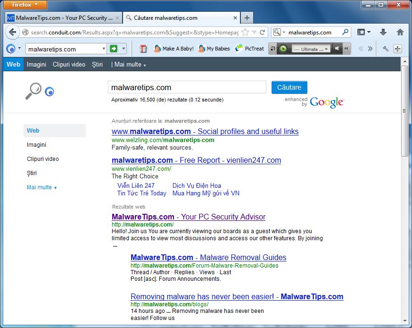Open the Your PC Security Advisor result
Viewport: 412px width, 328px height.
pos(189,217)
